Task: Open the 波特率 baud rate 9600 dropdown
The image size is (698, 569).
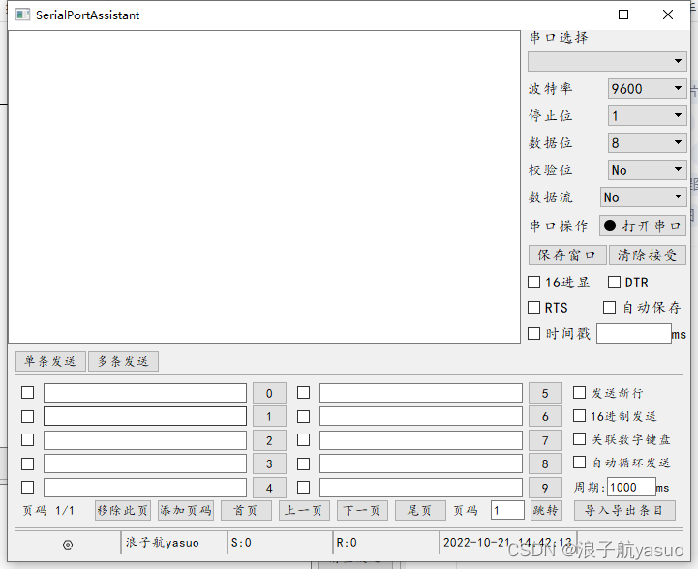Action: (648, 88)
